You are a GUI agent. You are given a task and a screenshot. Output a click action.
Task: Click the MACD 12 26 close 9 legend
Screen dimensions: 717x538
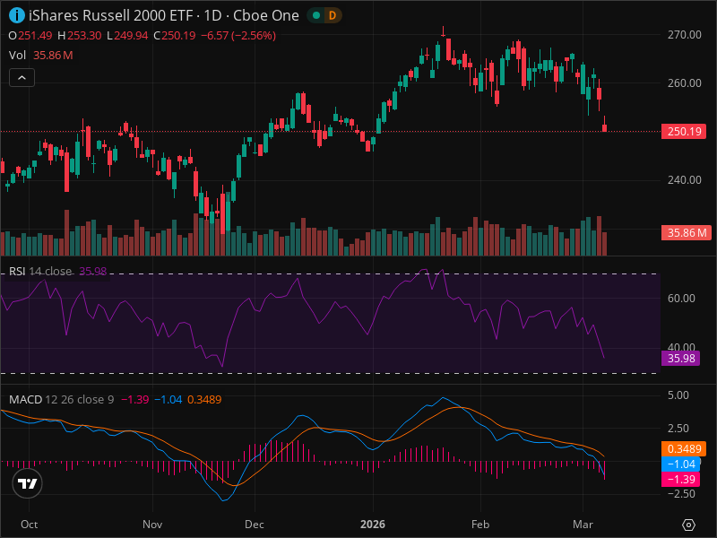(61, 399)
